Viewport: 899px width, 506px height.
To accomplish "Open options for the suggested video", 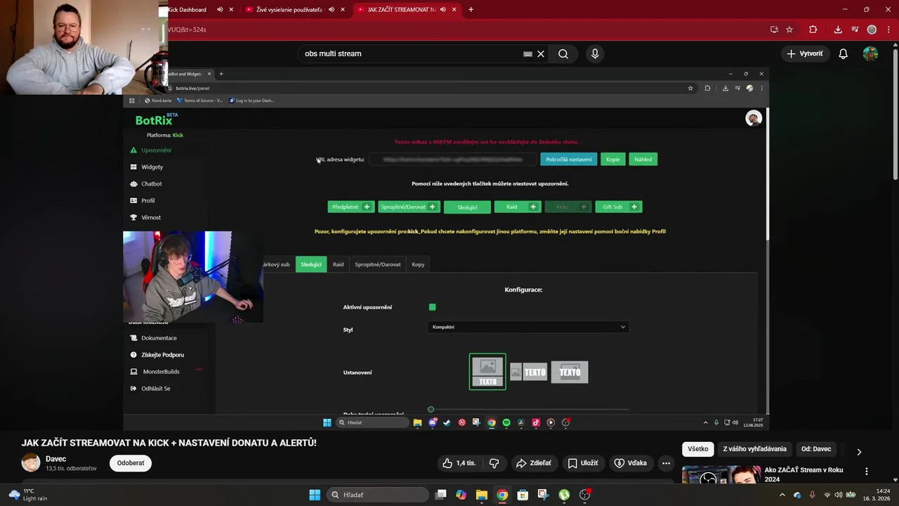I will 866,472.
